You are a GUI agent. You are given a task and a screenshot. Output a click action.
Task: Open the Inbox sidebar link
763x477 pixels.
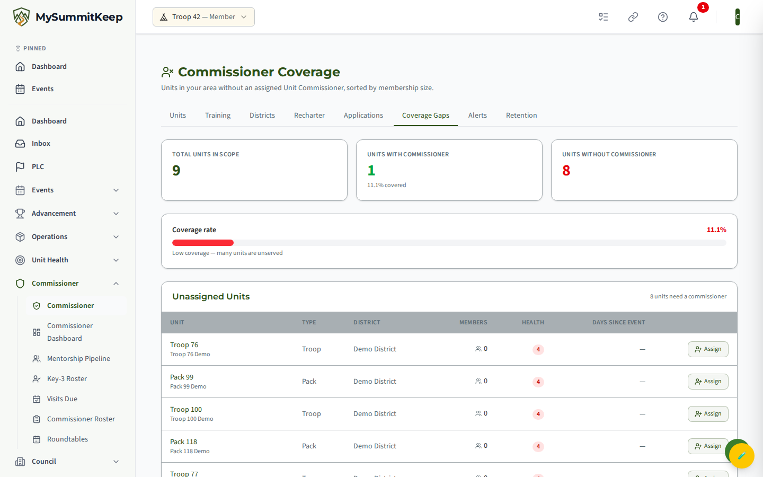coord(67,144)
